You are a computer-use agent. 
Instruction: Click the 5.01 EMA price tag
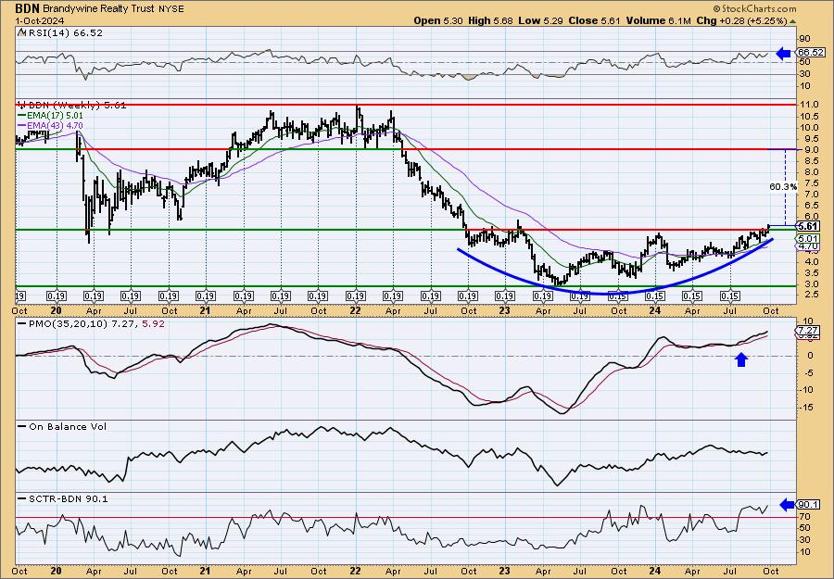[x=810, y=239]
